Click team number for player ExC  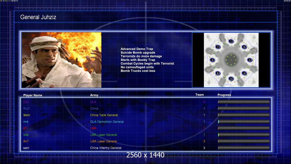(x=204, y=102)
